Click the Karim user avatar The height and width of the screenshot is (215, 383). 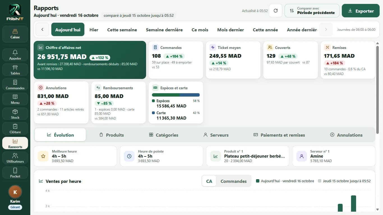click(x=15, y=192)
